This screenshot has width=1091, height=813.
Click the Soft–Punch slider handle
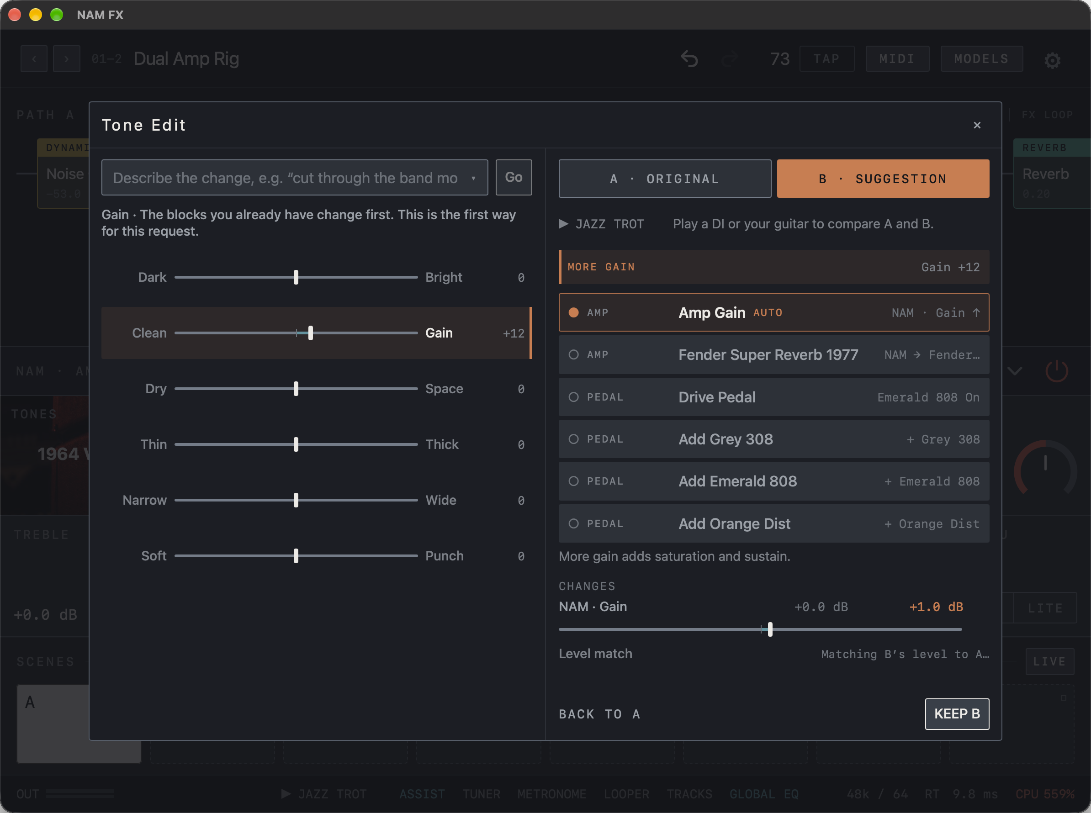pyautogui.click(x=296, y=555)
